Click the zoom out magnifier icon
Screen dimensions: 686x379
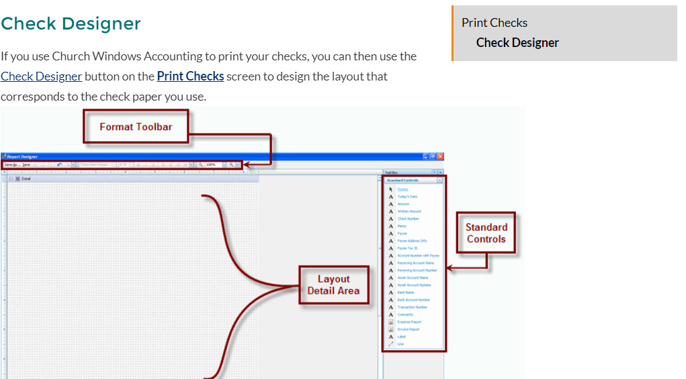point(200,165)
